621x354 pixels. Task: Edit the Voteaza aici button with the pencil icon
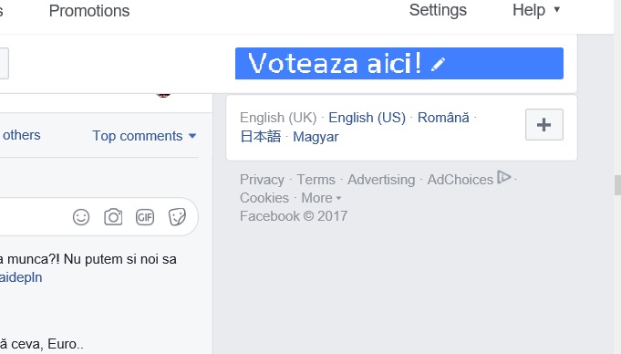tap(439, 64)
